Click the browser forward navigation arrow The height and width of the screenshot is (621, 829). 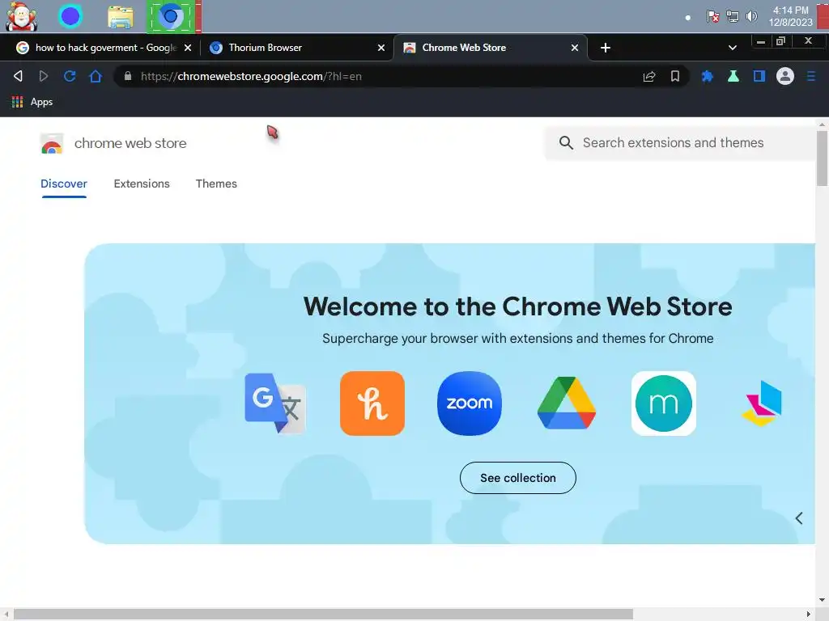(44, 76)
